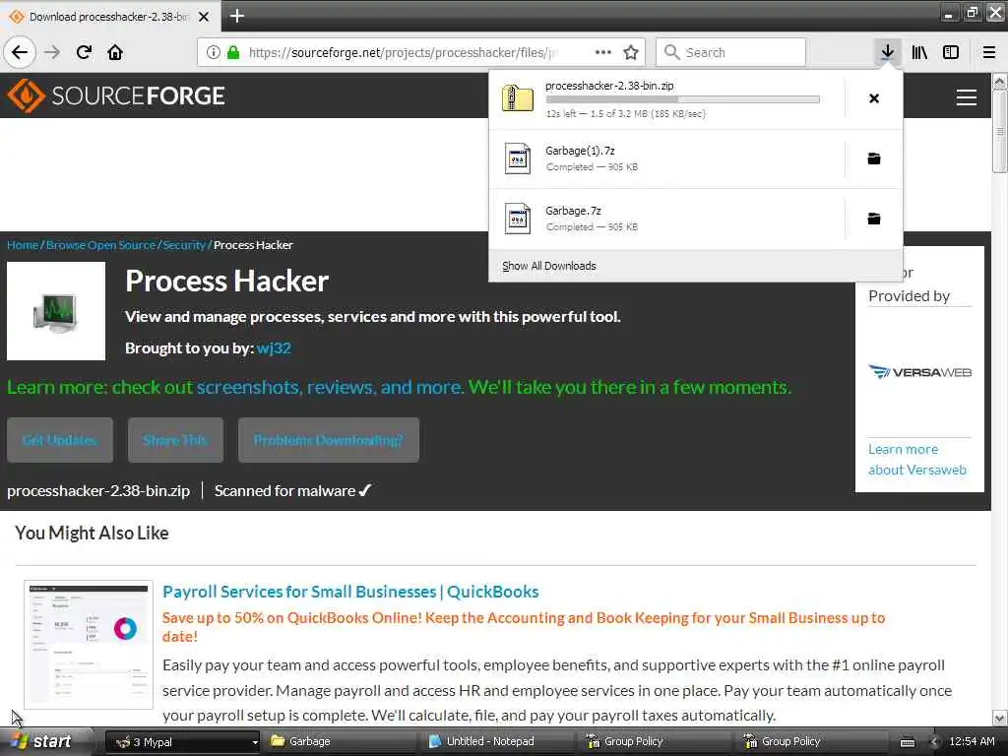Open the Library icon in toolbar
The height and width of the screenshot is (756, 1008).
(x=919, y=52)
